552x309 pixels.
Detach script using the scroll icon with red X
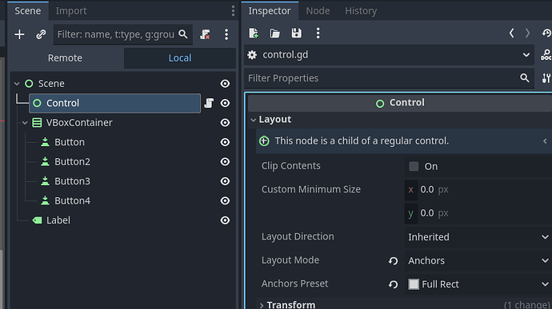pyautogui.click(x=205, y=34)
